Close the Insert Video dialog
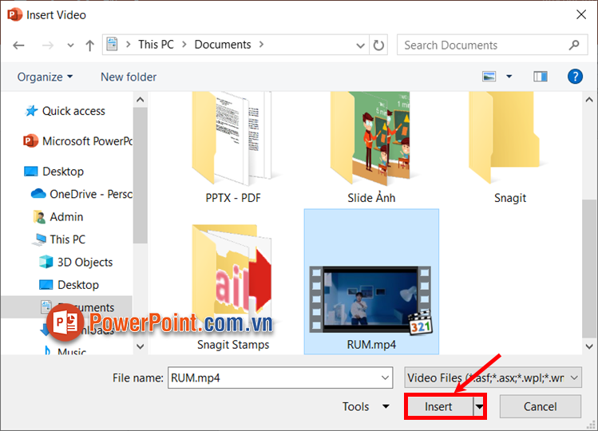The width and height of the screenshot is (598, 431). pos(581,14)
